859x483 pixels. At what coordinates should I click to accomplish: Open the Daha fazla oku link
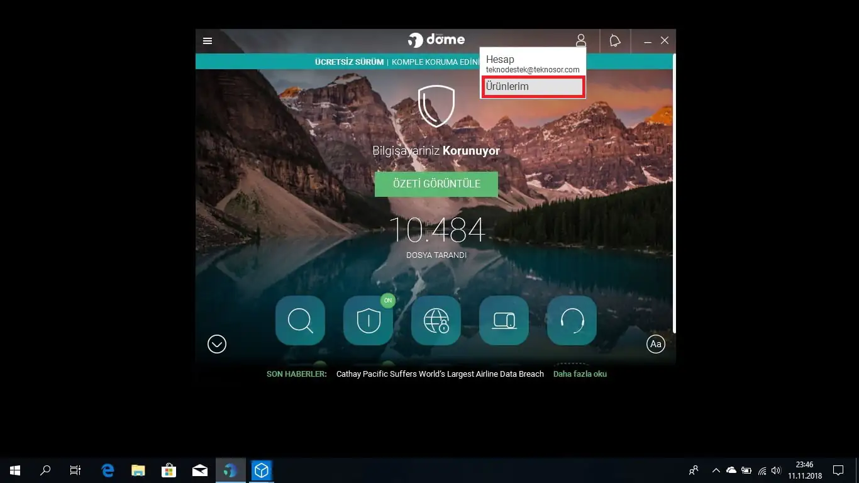coord(580,374)
